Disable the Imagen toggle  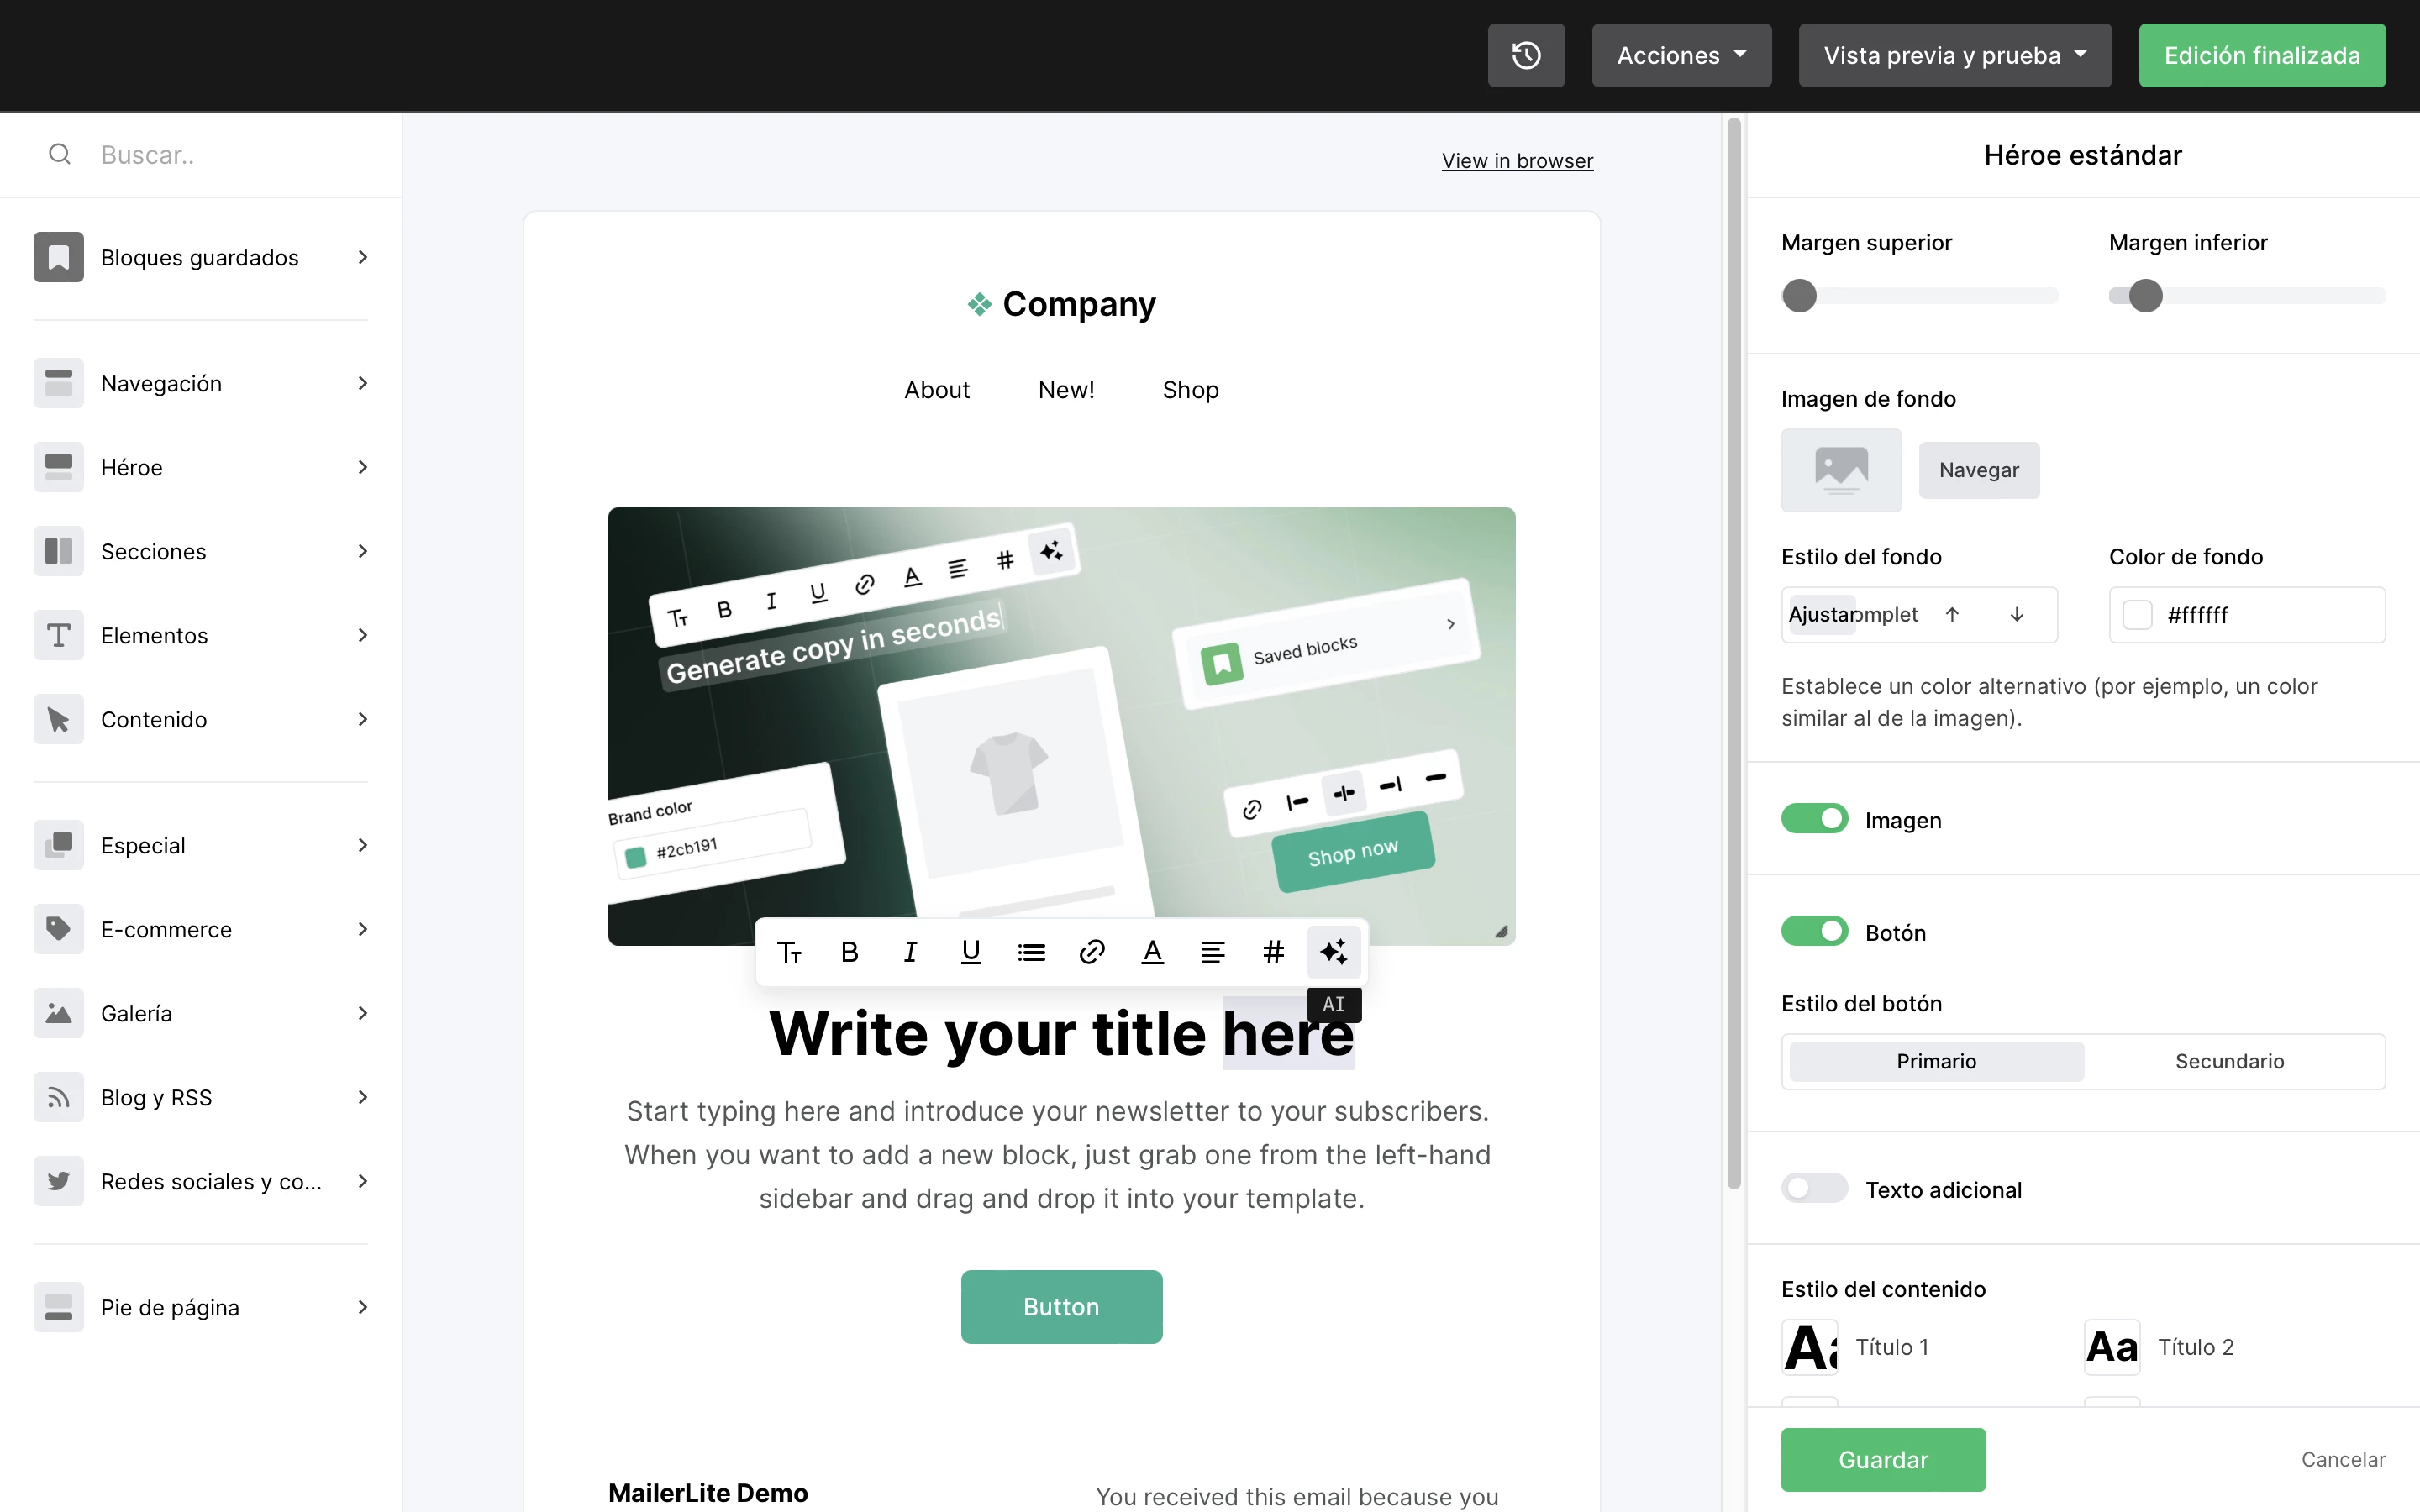pos(1814,819)
